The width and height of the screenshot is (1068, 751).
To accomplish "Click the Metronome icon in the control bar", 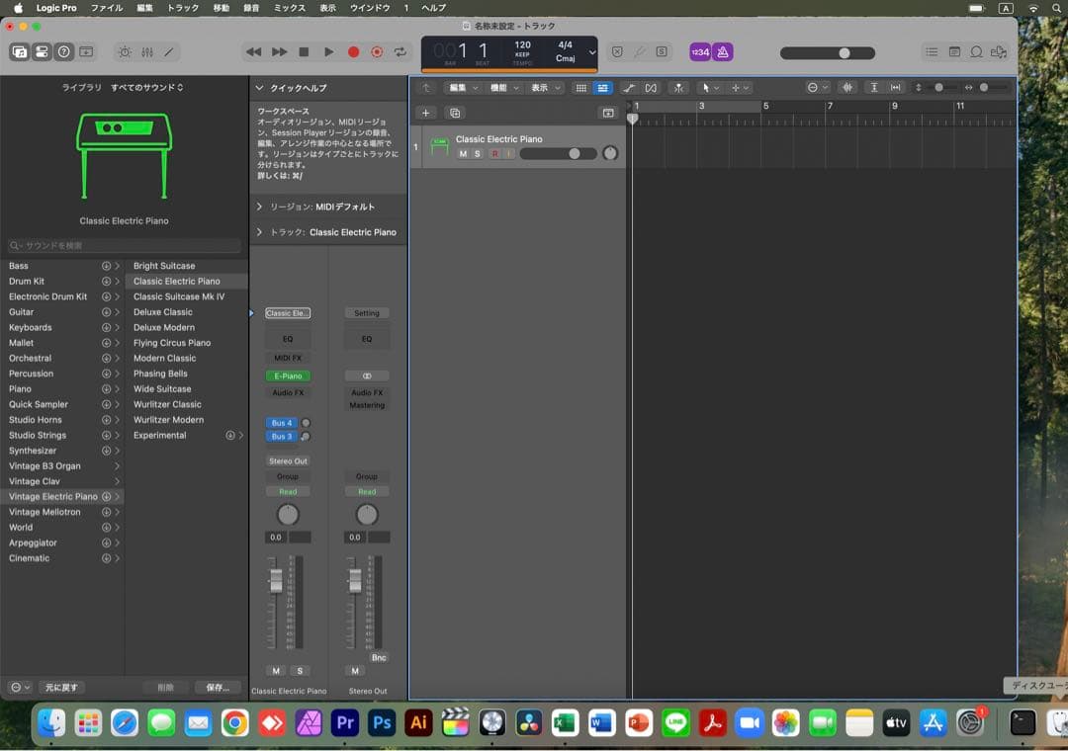I will (x=725, y=52).
